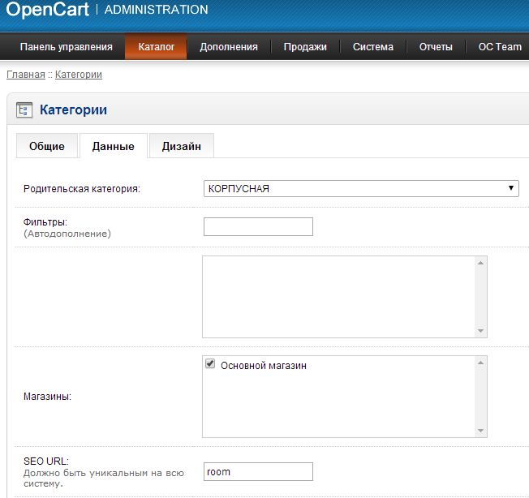Click the stores list scrollbar up arrow
The width and height of the screenshot is (529, 498).
481,363
